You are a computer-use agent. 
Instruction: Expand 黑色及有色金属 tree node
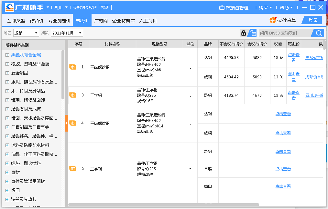pos(7,55)
